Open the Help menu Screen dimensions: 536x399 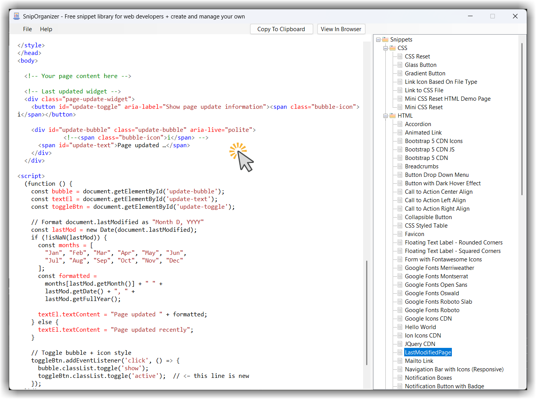click(46, 29)
